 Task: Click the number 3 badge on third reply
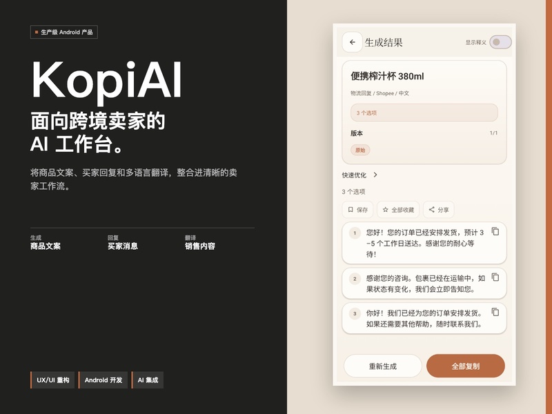[x=355, y=313]
